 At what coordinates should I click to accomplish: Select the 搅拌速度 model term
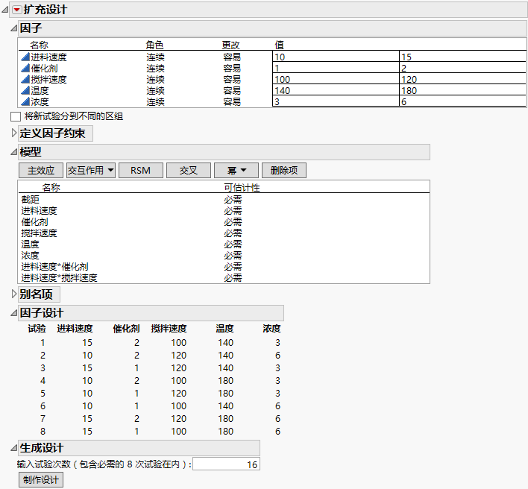click(39, 233)
